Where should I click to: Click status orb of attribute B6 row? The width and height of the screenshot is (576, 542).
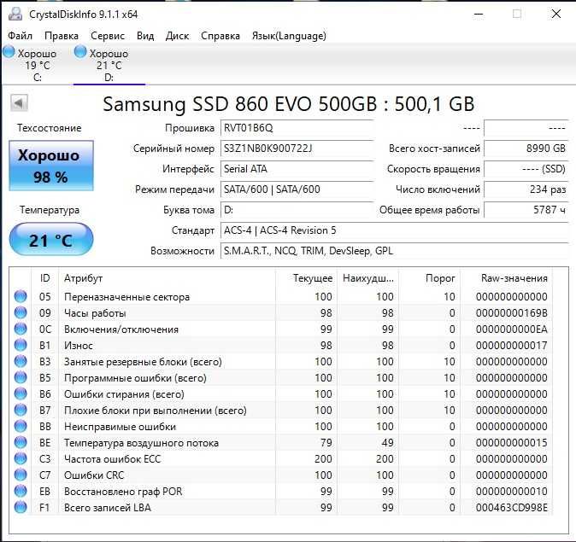pos(21,393)
